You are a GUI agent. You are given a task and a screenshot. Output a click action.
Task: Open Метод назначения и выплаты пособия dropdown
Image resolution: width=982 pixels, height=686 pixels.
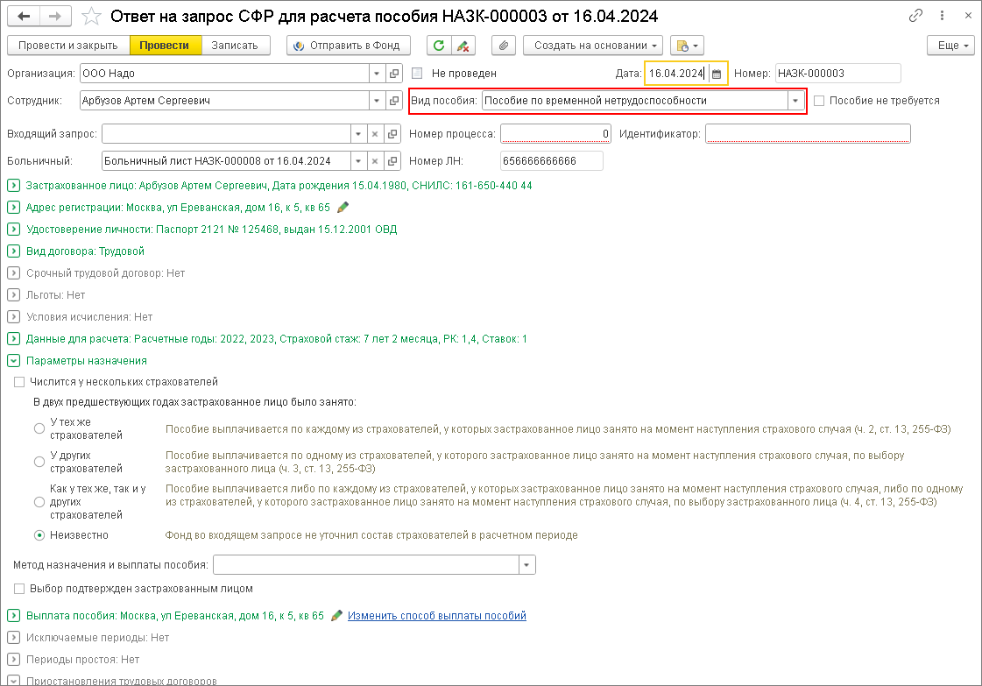526,565
